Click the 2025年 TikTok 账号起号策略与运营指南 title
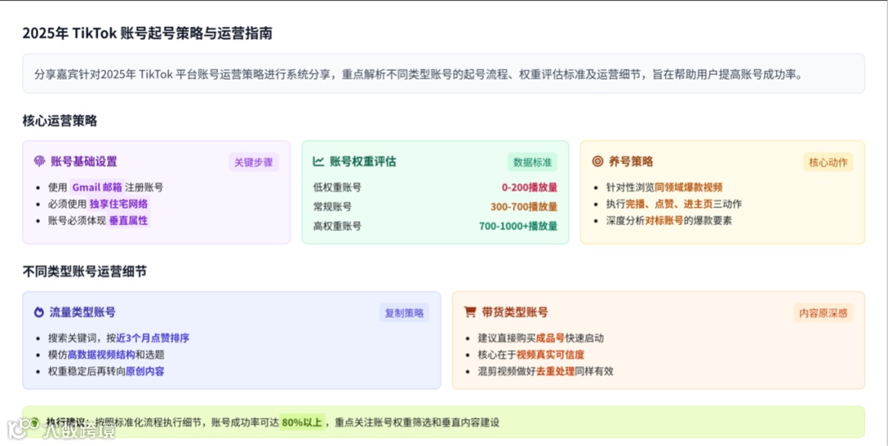 pyautogui.click(x=147, y=33)
